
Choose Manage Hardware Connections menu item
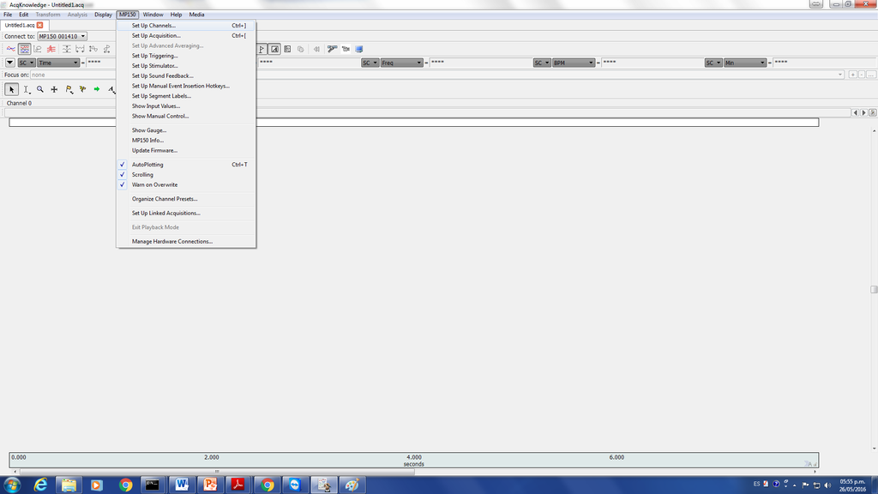point(186,242)
